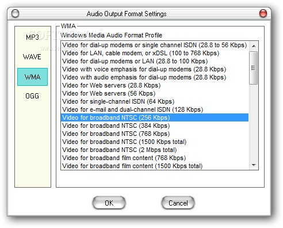Select the WMA format tab

click(x=32, y=77)
